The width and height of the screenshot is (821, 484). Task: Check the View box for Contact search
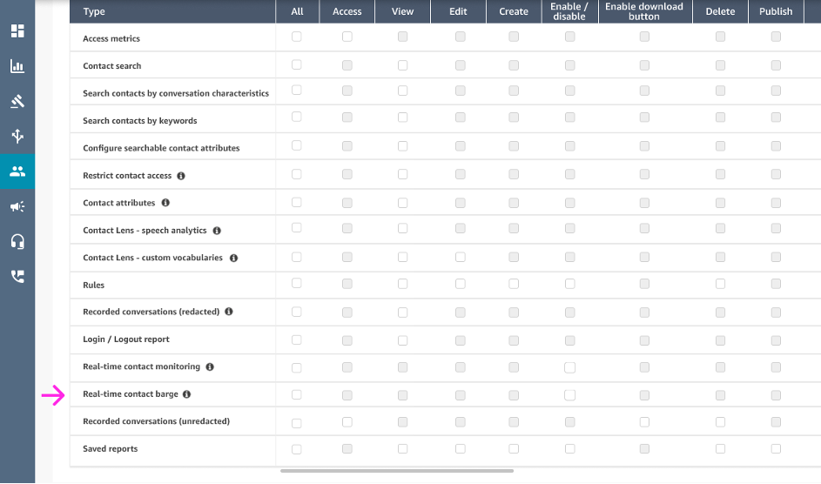pos(402,65)
